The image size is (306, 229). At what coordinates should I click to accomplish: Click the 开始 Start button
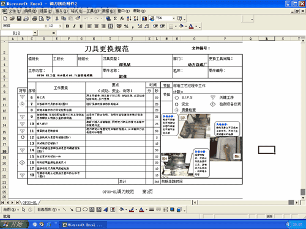tap(14, 224)
